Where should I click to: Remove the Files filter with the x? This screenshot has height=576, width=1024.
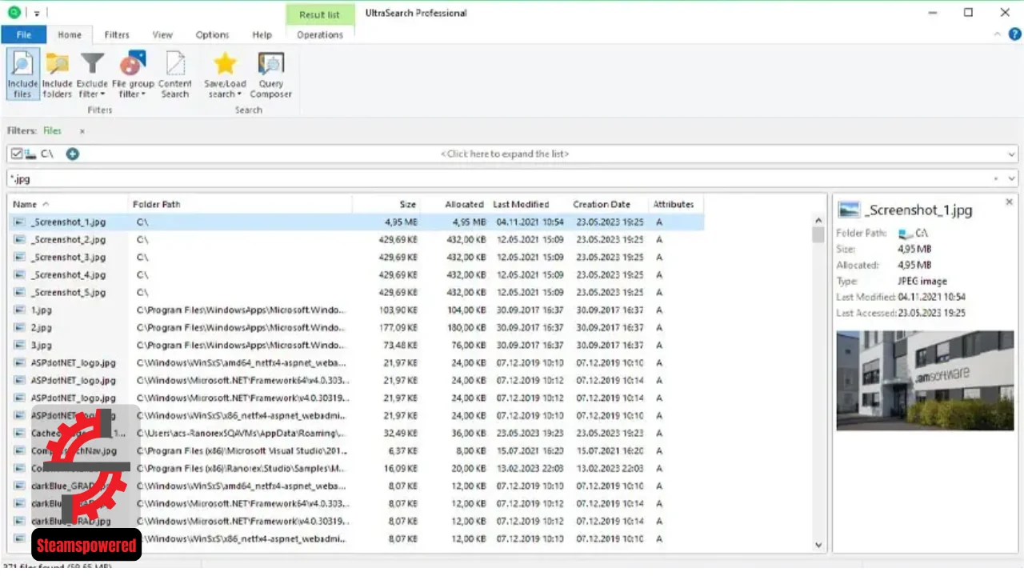pyautogui.click(x=82, y=131)
